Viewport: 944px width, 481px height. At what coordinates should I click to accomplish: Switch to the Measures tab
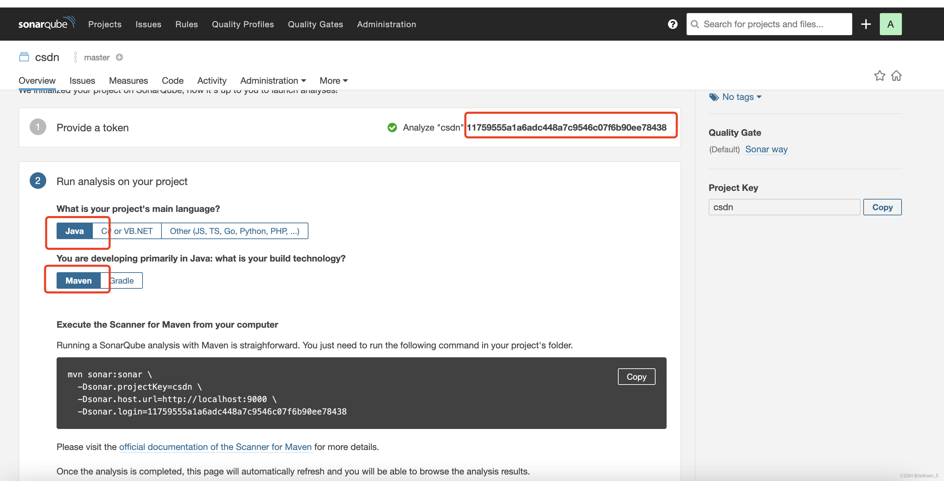[128, 81]
